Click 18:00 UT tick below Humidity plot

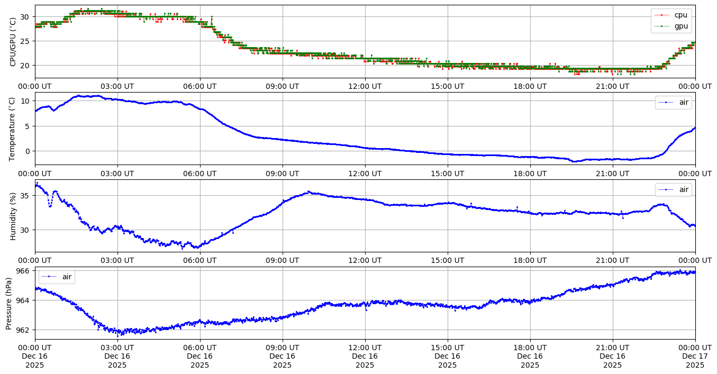click(530, 260)
